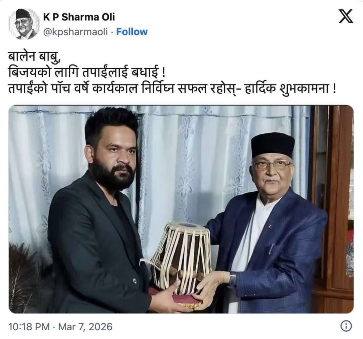
Task: Click the X logo icon
Action: coord(346,16)
